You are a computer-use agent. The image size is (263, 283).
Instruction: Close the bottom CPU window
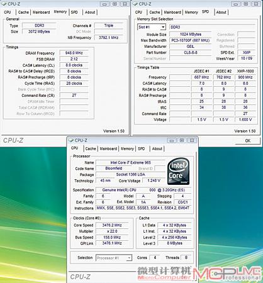[x=192, y=140]
